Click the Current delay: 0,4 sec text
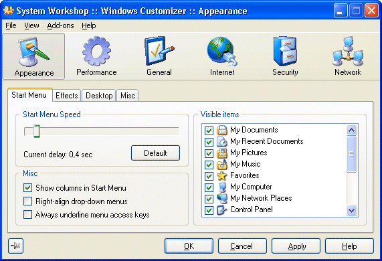The height and width of the screenshot is (261, 382). point(58,155)
